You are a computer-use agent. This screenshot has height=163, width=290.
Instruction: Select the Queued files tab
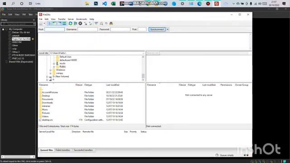[46, 150]
